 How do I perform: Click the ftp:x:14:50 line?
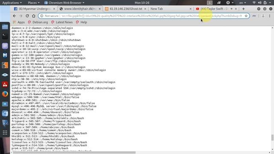(45, 61)
